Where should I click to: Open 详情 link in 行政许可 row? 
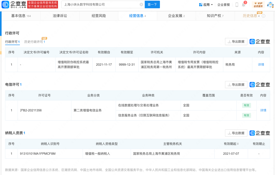[261, 65]
